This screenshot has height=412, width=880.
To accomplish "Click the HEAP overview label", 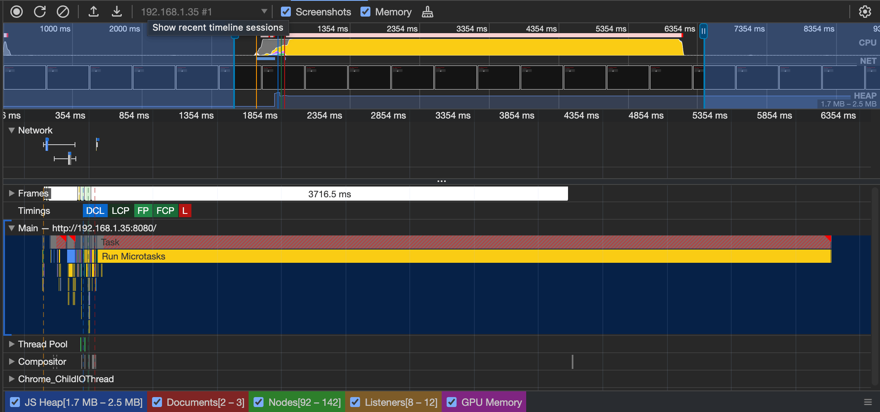I will point(865,96).
